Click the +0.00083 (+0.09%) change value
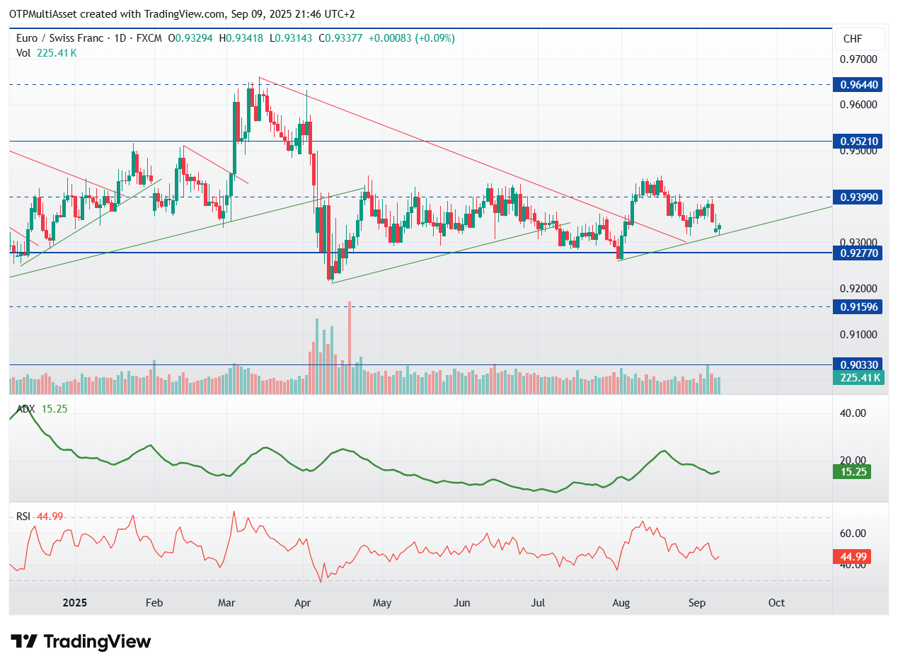898x668 pixels. (x=411, y=38)
